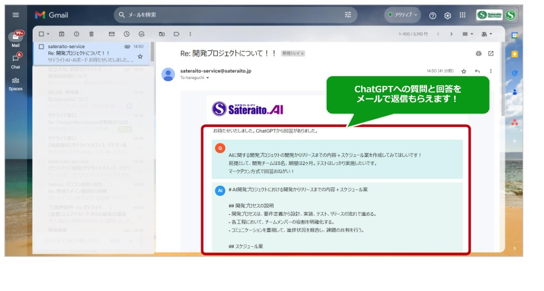Star the sateraito-service email in list
Viewport: 544px width, 291px height.
(140, 56)
